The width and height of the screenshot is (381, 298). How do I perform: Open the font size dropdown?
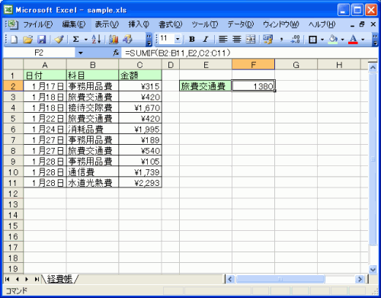[x=178, y=39]
